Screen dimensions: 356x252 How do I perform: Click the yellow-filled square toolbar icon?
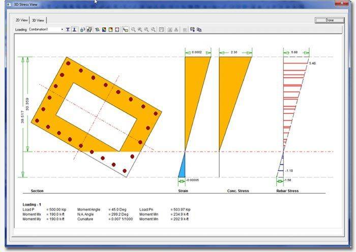coord(110,29)
